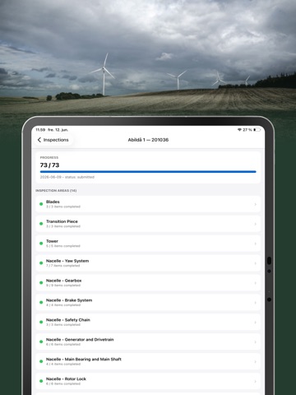Open Nacelle - Gearbox area
296x395 pixels.
coord(148,283)
